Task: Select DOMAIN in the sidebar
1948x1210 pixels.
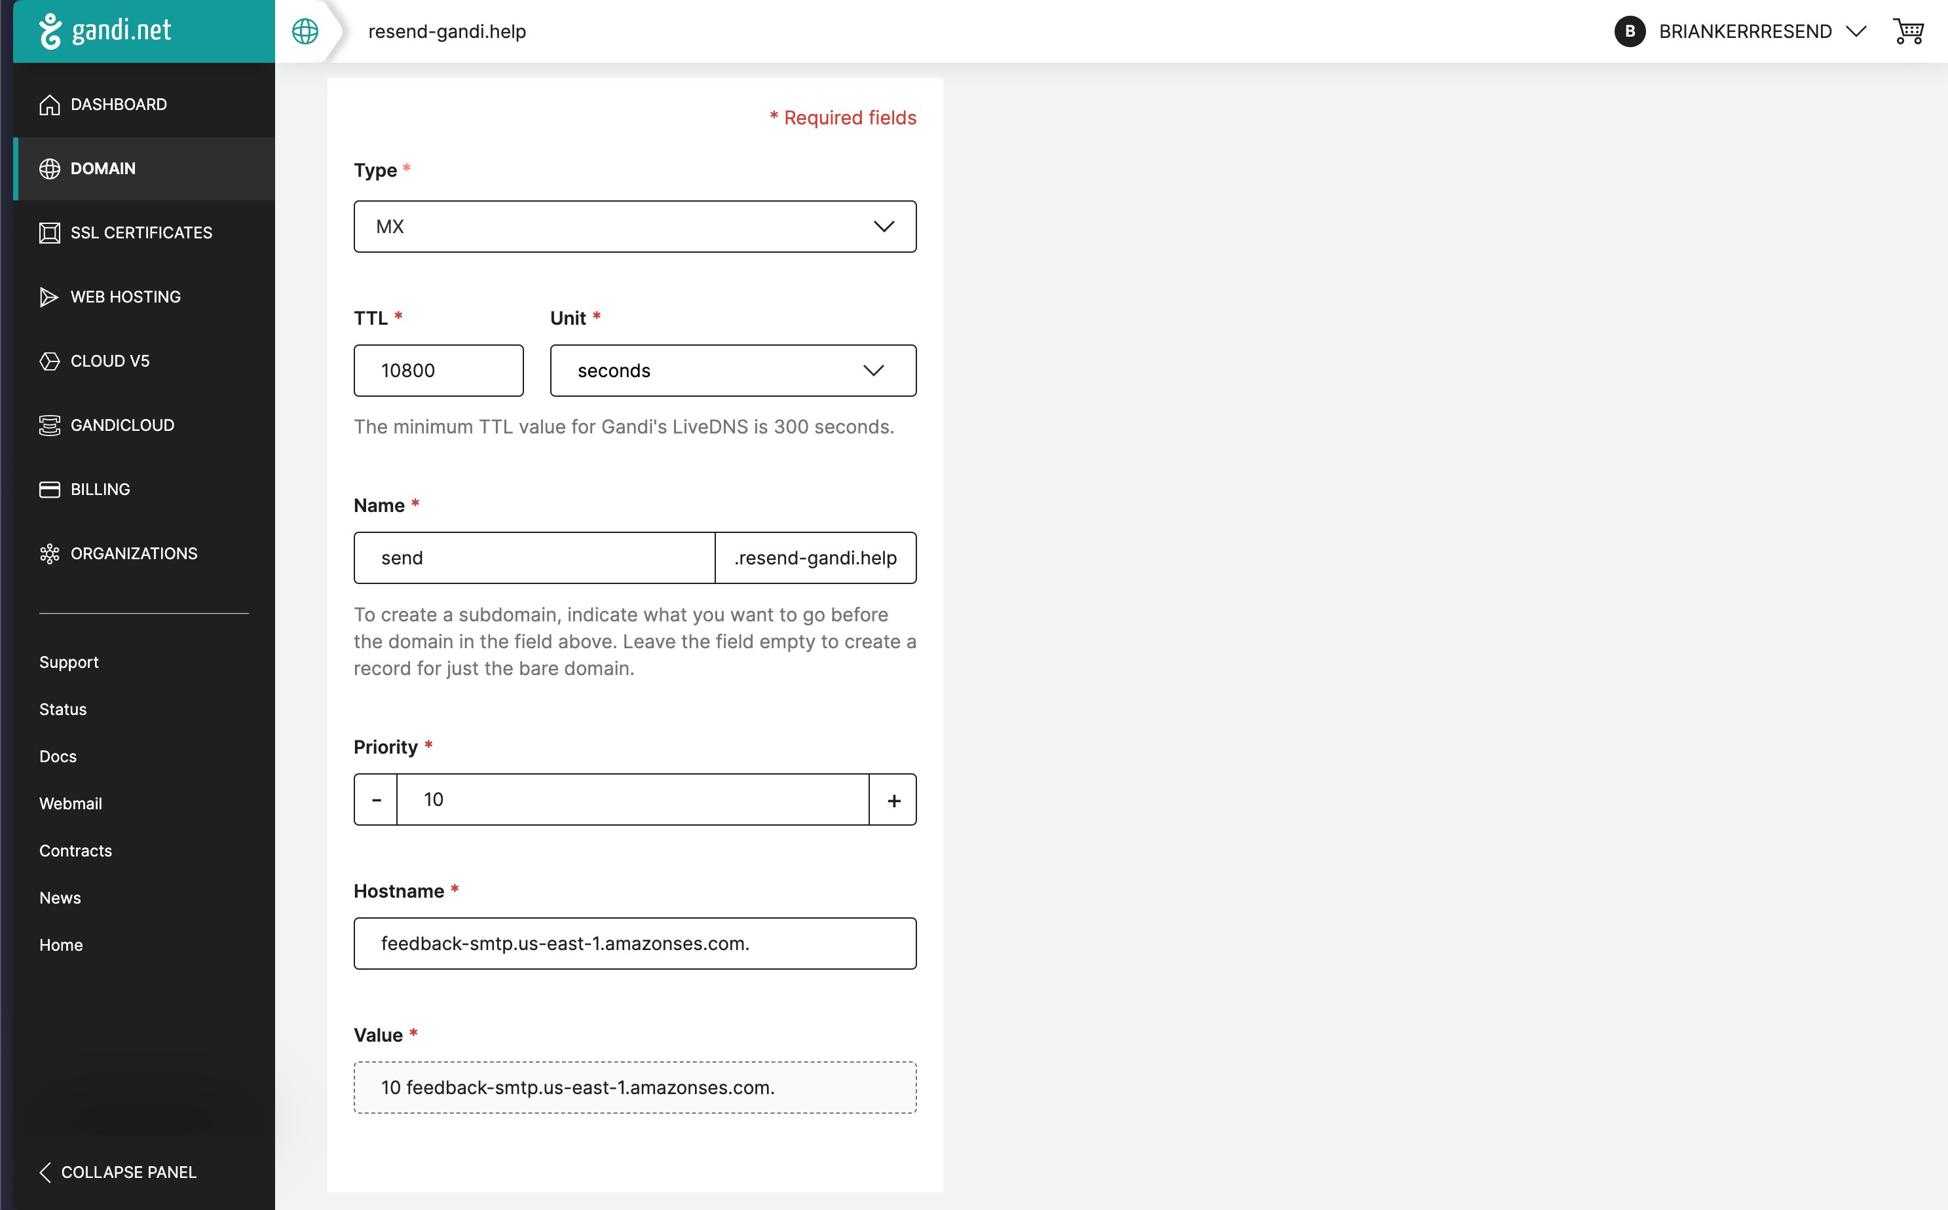Action: pyautogui.click(x=144, y=169)
